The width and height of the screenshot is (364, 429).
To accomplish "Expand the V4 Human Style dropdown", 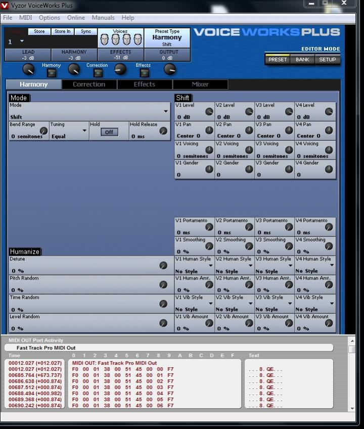I will tap(332, 265).
